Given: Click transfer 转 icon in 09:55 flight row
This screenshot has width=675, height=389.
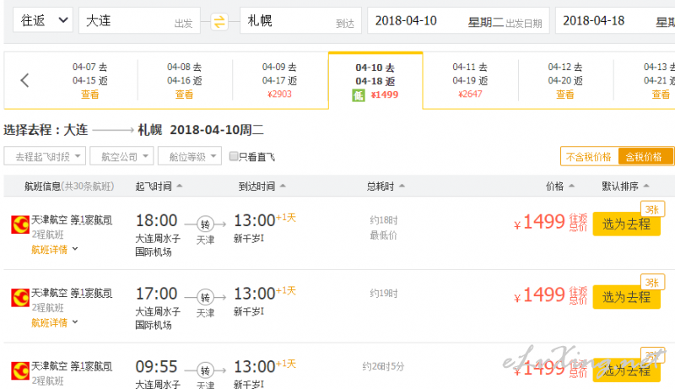Looking at the screenshot, I should click(x=205, y=370).
